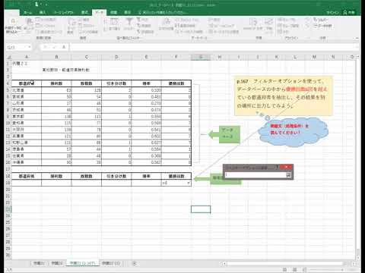The height and width of the screenshot is (273, 365).
Task: Click the formula bar input area
Action: coord(214,47)
